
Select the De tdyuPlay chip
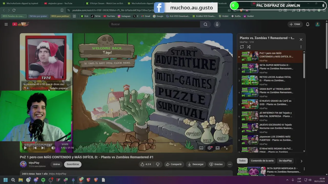tap(285, 161)
